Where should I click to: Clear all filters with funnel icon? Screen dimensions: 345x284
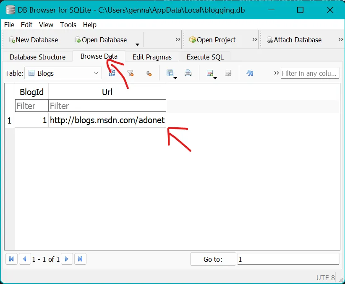click(x=131, y=73)
